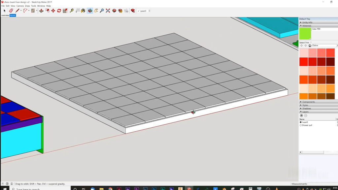Pick the Rectangle shape tool
Screen dimensions: 338x190
tap(33, 11)
